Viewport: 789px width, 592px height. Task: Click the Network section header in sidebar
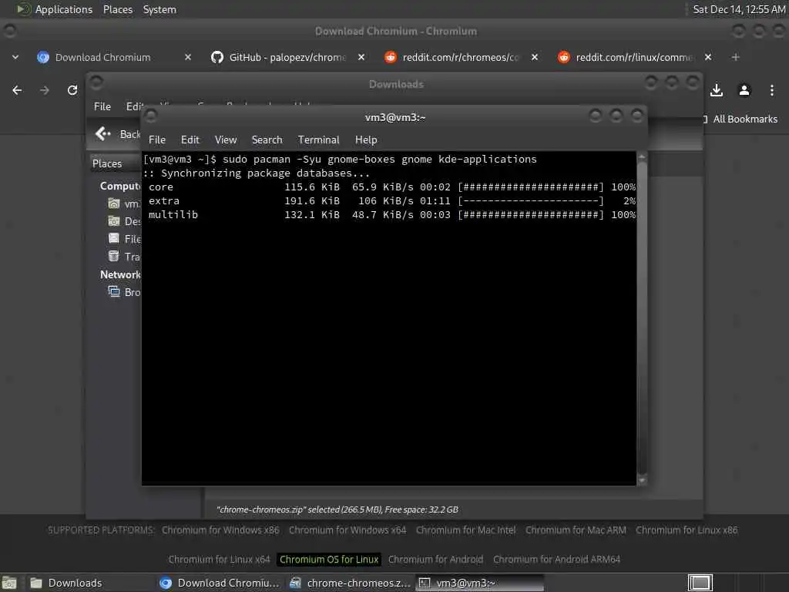tap(120, 274)
